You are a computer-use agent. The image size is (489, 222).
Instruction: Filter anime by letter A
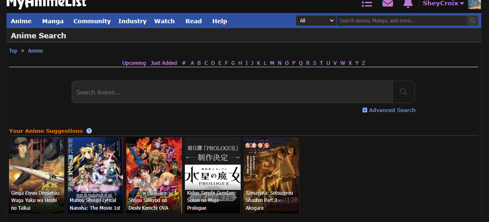click(x=193, y=63)
